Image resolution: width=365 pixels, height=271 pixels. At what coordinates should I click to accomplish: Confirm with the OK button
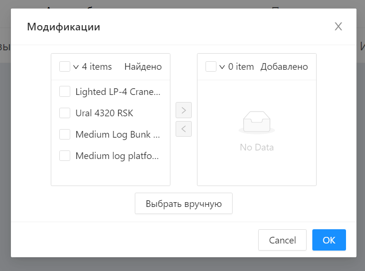(329, 240)
